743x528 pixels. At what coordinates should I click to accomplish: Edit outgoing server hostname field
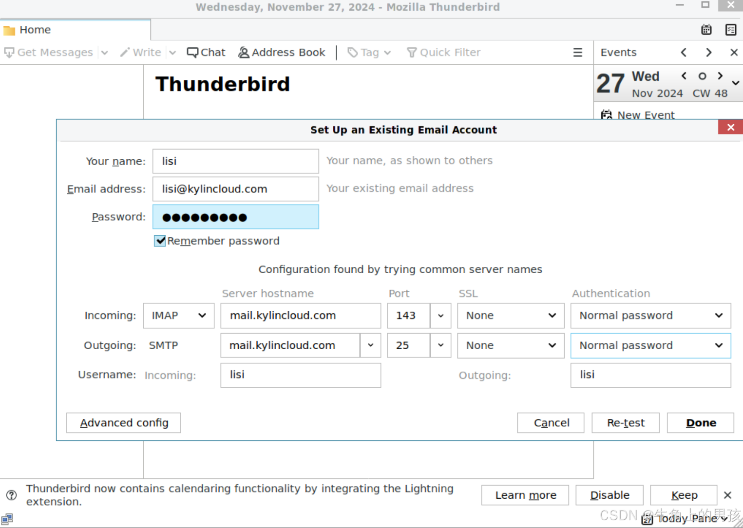[x=290, y=345]
